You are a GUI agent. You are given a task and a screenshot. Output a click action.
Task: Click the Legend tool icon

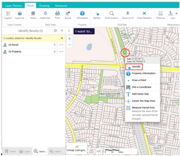(x=8, y=14)
